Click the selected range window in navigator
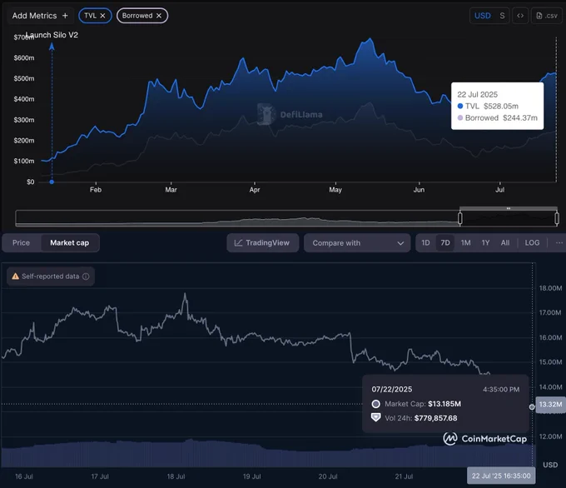Viewport: 566px width, 488px height. coord(509,218)
